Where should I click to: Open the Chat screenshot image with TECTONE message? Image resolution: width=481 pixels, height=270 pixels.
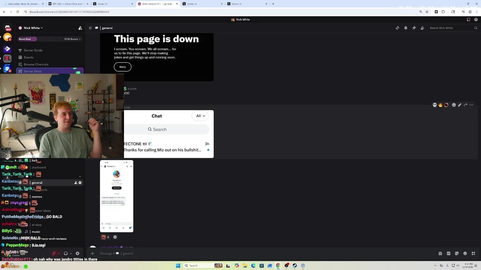tap(169, 134)
